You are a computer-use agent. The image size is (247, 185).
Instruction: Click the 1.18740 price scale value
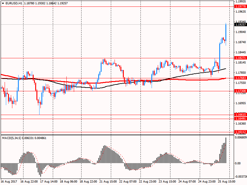click(x=241, y=42)
